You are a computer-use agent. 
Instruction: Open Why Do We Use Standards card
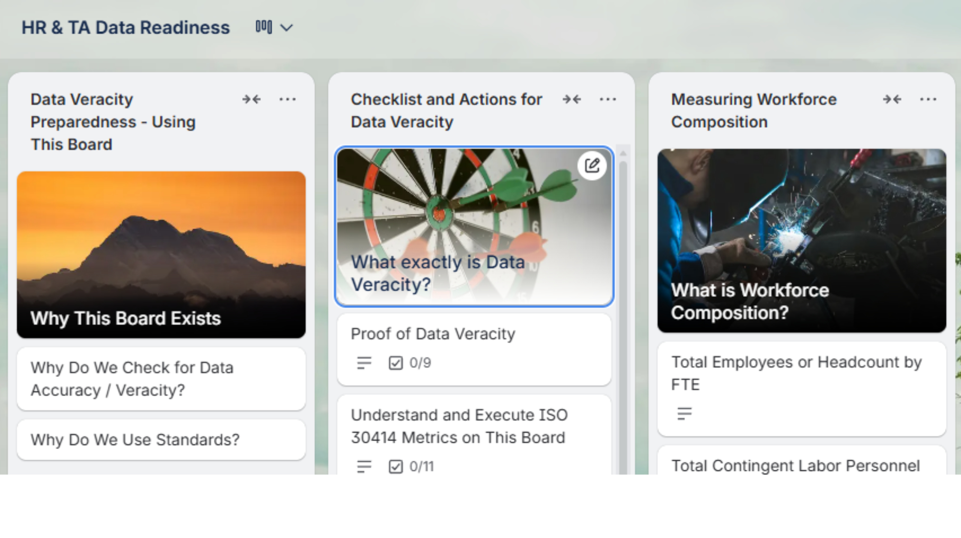161,440
